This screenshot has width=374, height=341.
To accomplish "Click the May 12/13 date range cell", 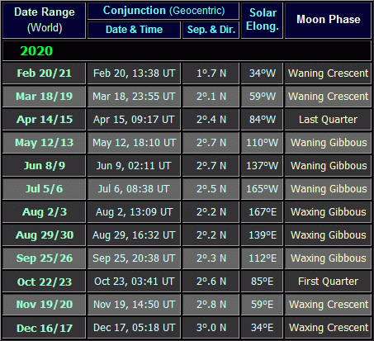I will pos(44,143).
